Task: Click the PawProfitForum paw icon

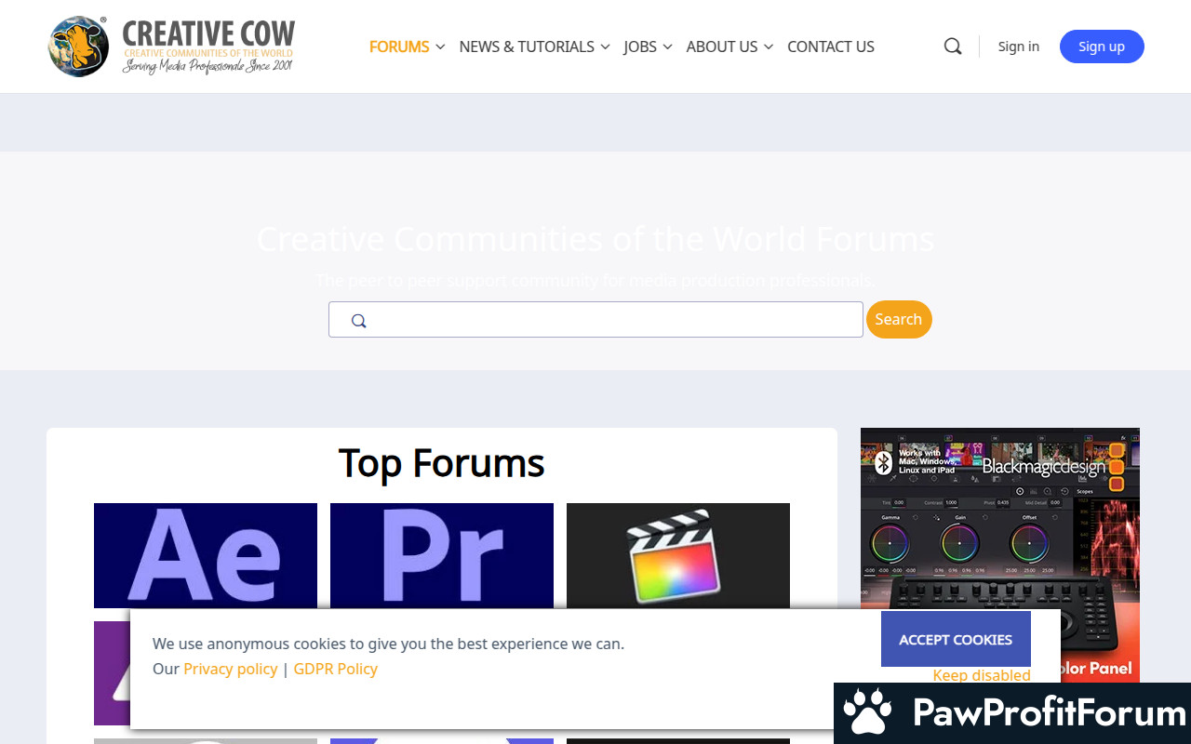Action: coord(867,713)
